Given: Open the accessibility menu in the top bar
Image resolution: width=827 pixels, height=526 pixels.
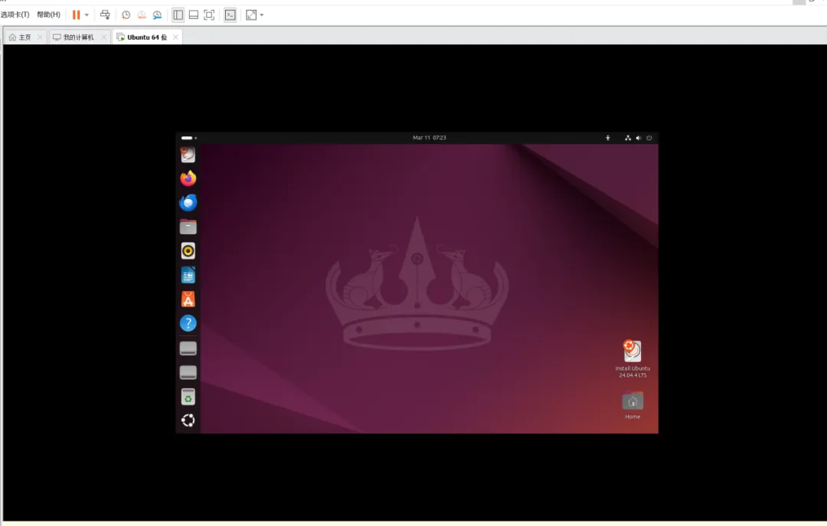Looking at the screenshot, I should point(607,138).
